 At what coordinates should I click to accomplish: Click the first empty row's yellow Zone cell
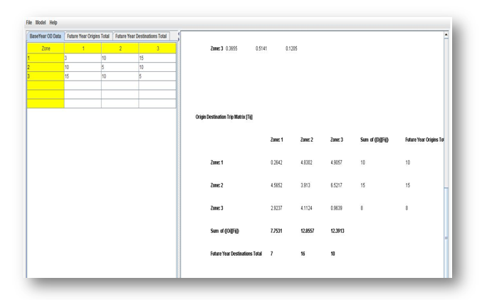[x=46, y=86]
